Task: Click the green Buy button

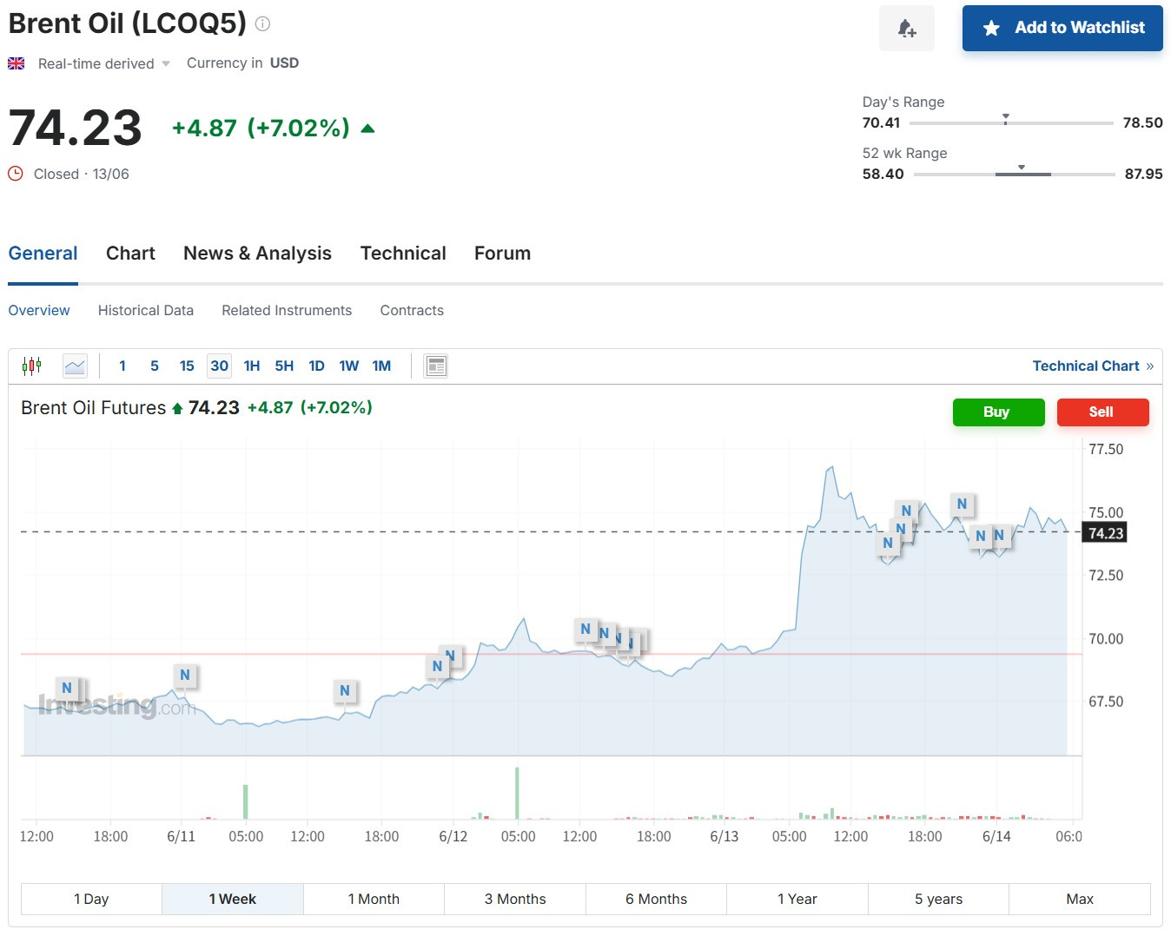Action: 998,412
